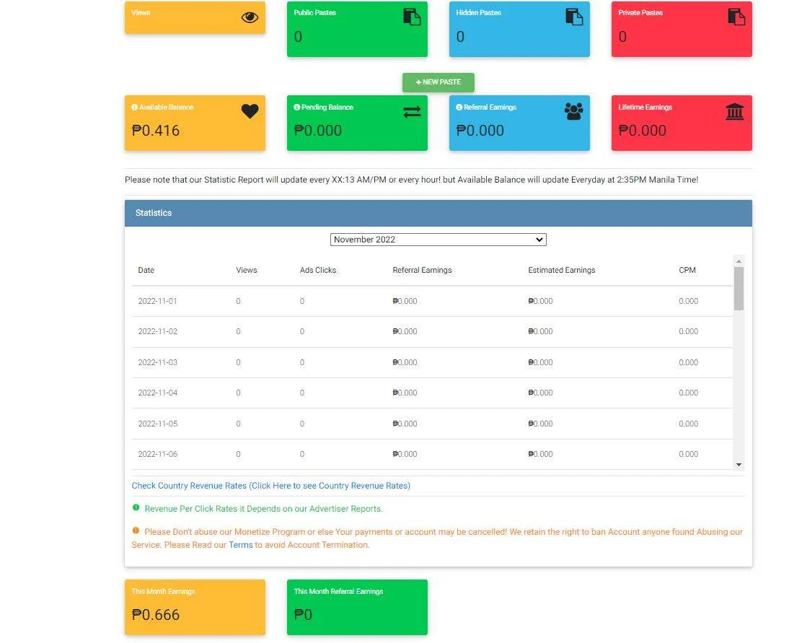Click the statistics table scrollbar thumb
Viewport: 802px width, 643px height.
point(739,289)
